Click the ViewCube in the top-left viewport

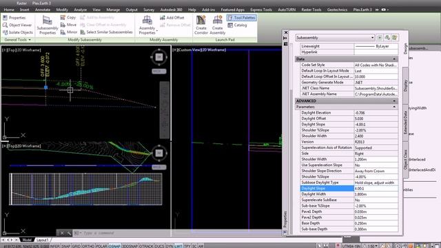click(x=159, y=57)
